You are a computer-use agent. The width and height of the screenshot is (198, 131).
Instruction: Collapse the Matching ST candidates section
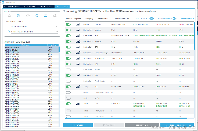click(5, 42)
